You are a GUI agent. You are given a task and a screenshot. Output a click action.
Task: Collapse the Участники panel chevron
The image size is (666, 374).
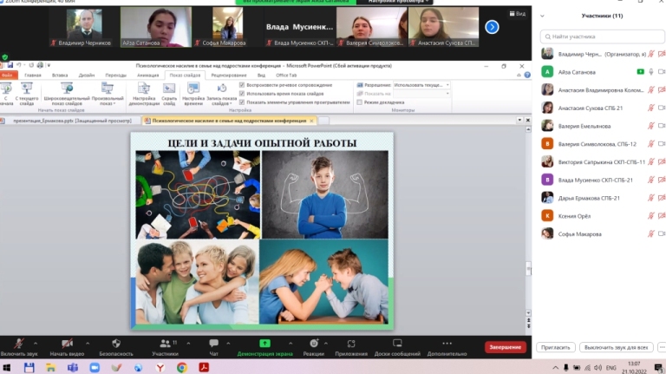pos(542,16)
